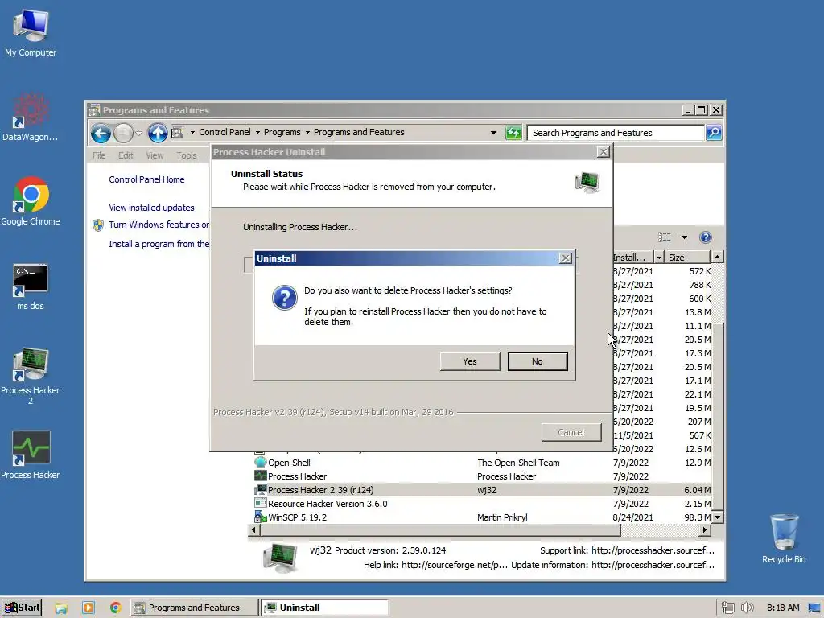Click the Open-Shell program icon

[x=260, y=462]
